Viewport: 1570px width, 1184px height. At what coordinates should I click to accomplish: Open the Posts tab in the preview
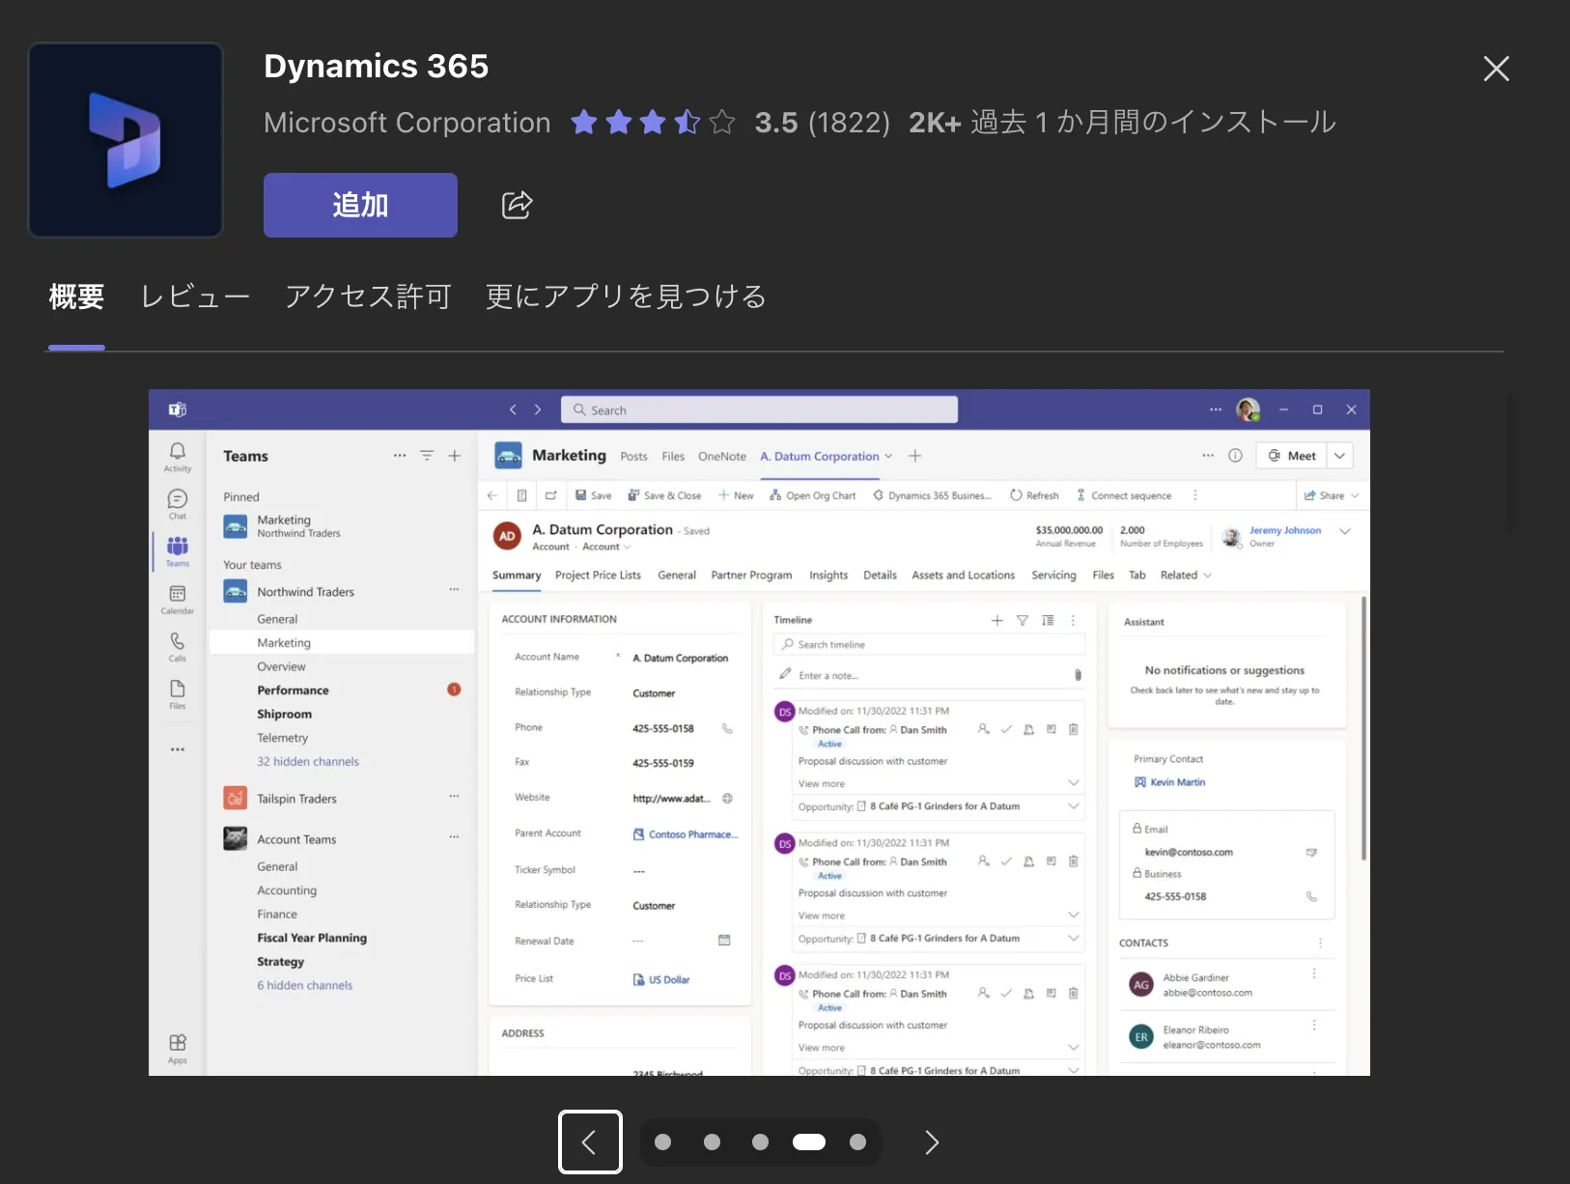coord(634,457)
